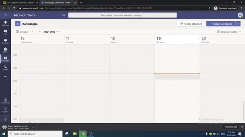Bookmark this page with the star icon
Image resolution: width=245 pixels, height=137 pixels.
(209, 8)
